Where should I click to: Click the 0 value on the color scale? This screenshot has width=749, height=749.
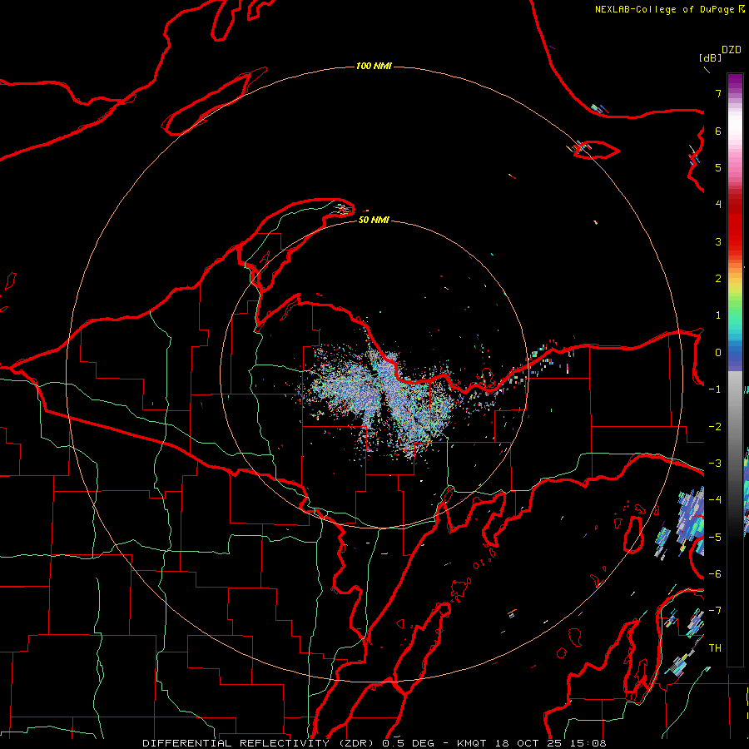[718, 353]
